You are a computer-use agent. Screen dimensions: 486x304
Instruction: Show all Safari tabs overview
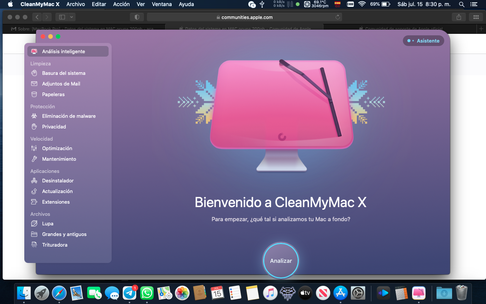click(x=476, y=17)
